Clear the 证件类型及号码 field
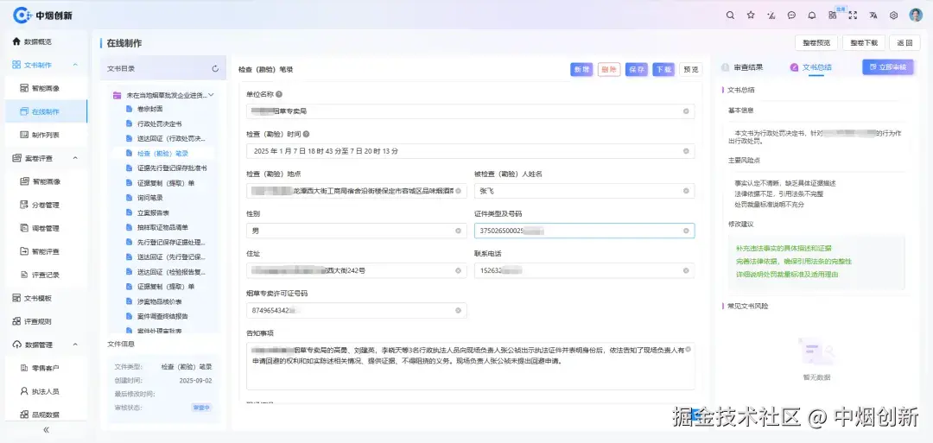 tap(685, 231)
